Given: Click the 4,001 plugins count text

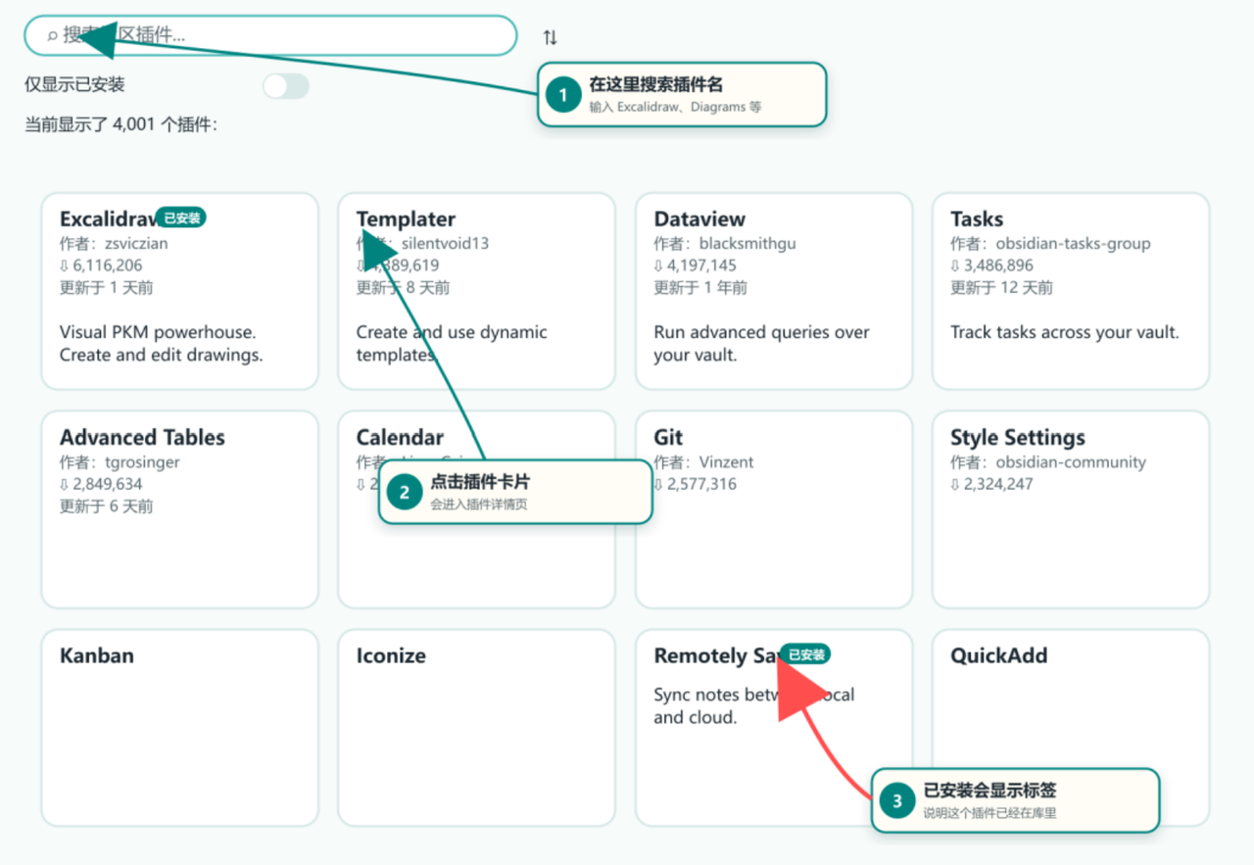Looking at the screenshot, I should (121, 125).
